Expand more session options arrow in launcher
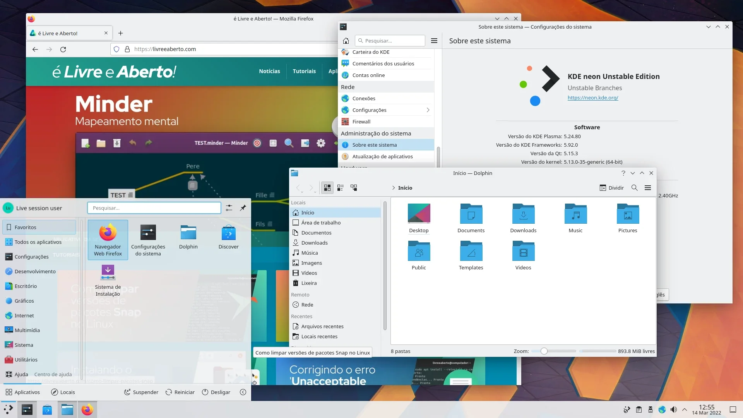The height and width of the screenshot is (418, 743). click(x=243, y=392)
